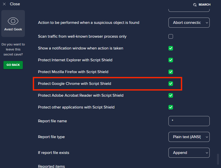
Task: Uncheck show notification window when action taken
Action: (171, 48)
